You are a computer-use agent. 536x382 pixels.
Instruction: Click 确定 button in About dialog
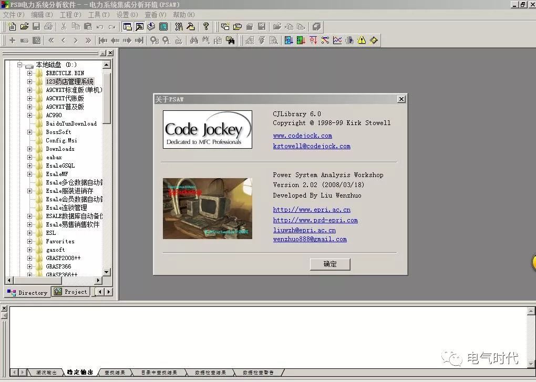[330, 264]
